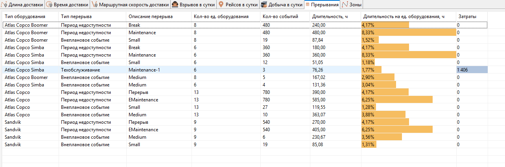Select the 87,84 duration cell
505x167 pixels.
[x=335, y=40]
